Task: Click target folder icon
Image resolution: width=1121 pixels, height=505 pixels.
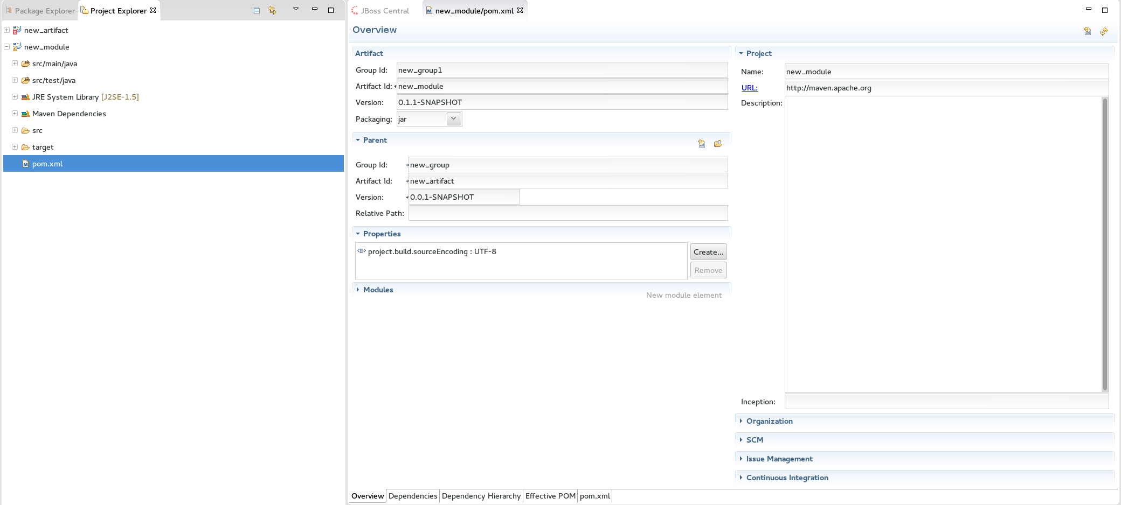Action: pos(25,147)
